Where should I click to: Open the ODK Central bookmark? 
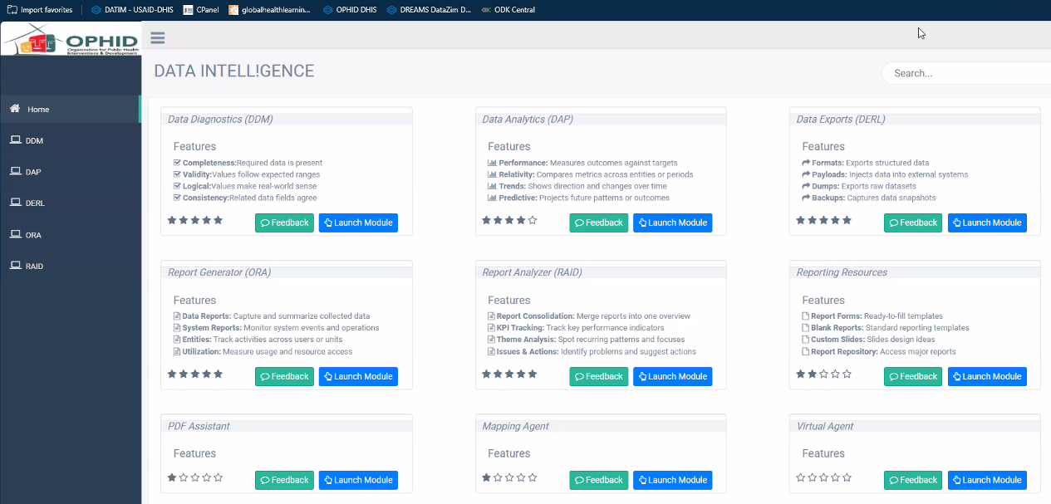tap(509, 10)
